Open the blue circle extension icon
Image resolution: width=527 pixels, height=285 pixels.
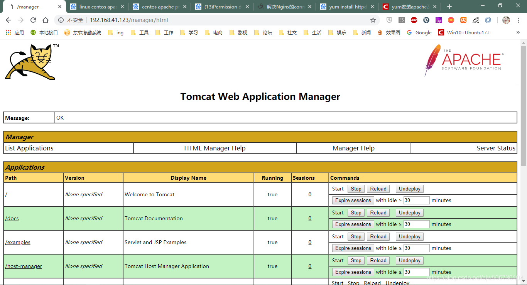488,20
